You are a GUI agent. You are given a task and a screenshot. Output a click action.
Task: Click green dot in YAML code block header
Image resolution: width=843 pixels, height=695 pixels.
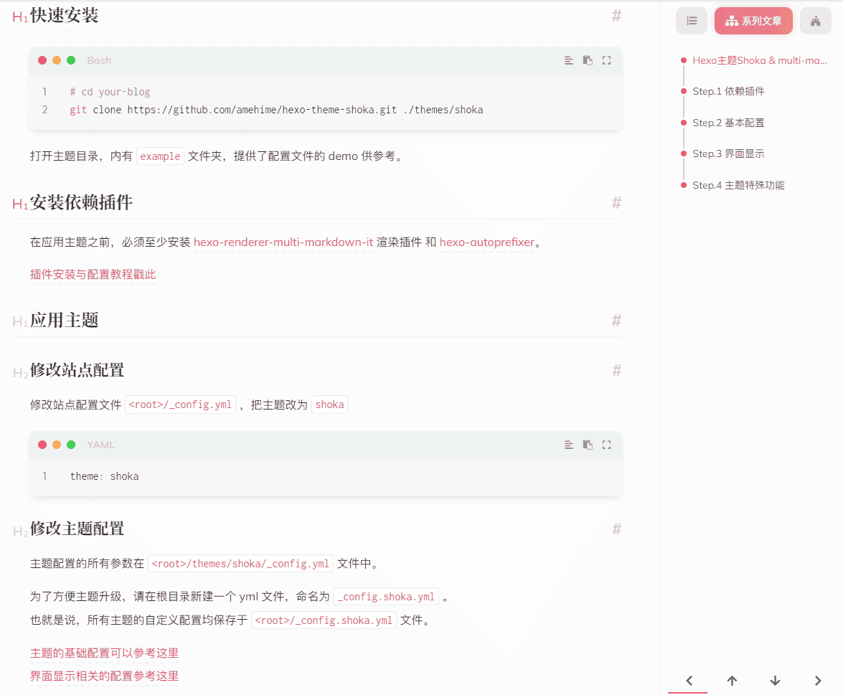click(x=71, y=445)
